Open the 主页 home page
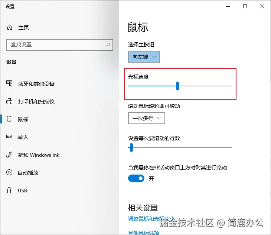The height and width of the screenshot is (235, 271). click(x=23, y=27)
